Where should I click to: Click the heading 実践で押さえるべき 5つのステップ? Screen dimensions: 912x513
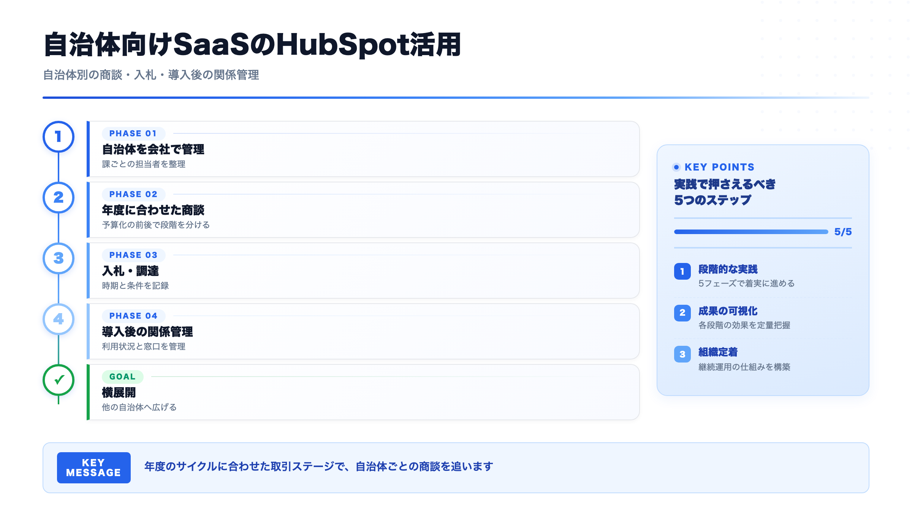(x=725, y=192)
